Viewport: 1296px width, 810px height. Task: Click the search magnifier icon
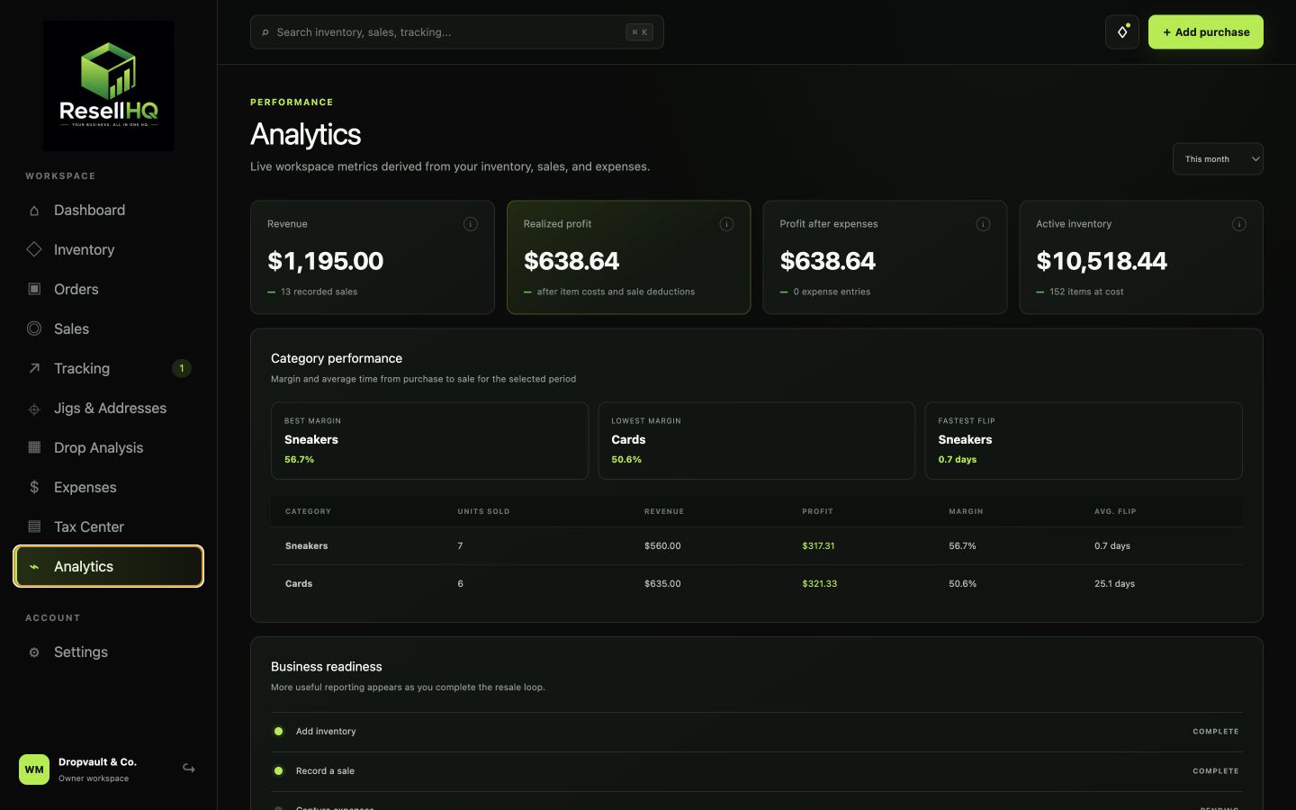265,32
